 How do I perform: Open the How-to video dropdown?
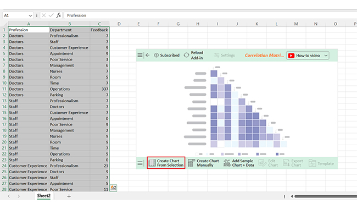coord(326,56)
